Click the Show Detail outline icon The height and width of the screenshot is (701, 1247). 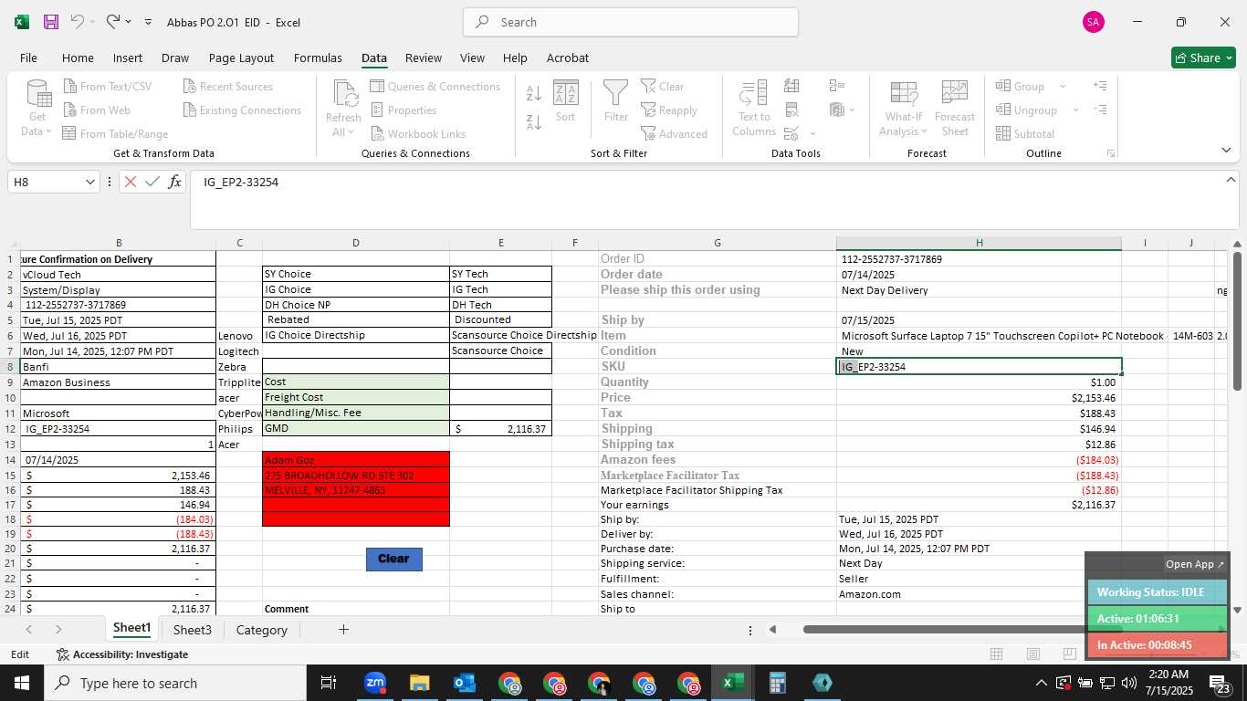click(x=1100, y=87)
